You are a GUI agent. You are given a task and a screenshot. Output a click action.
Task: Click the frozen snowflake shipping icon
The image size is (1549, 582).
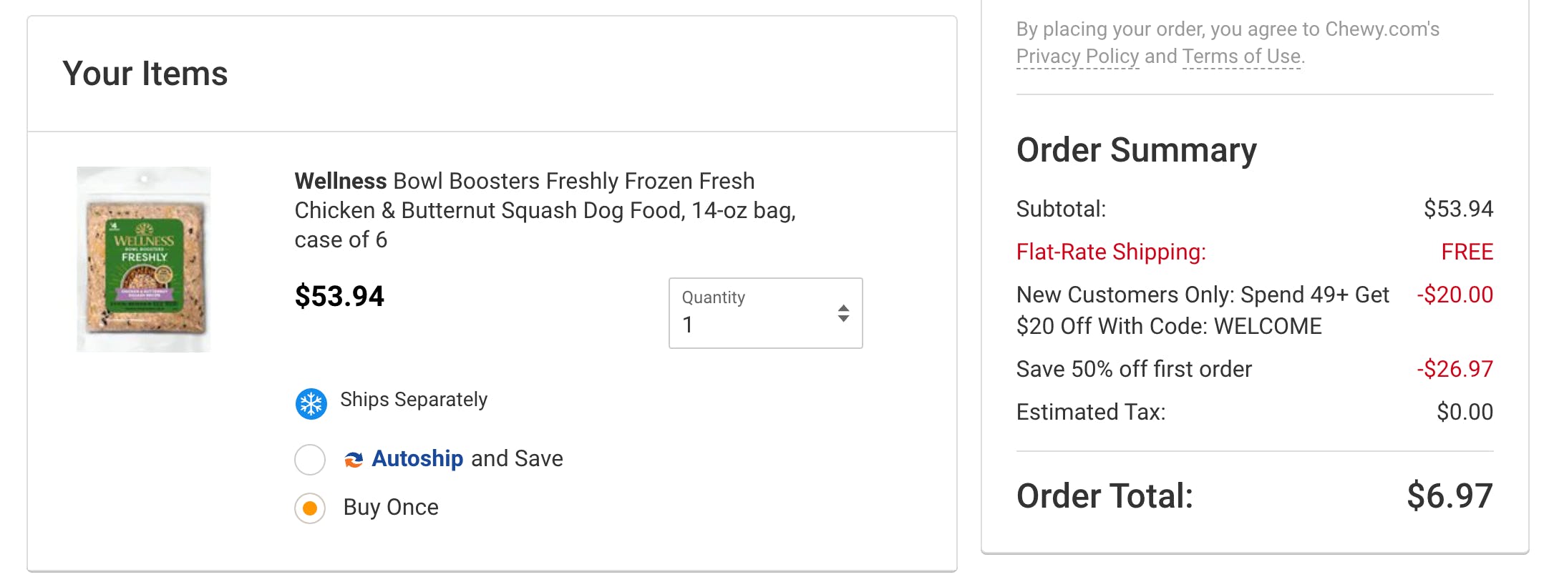point(311,404)
